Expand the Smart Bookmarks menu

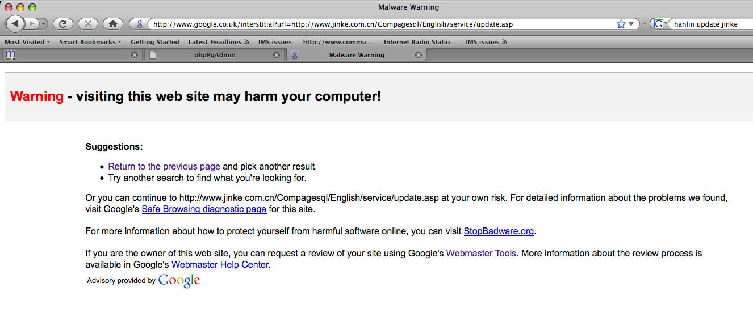pos(90,42)
